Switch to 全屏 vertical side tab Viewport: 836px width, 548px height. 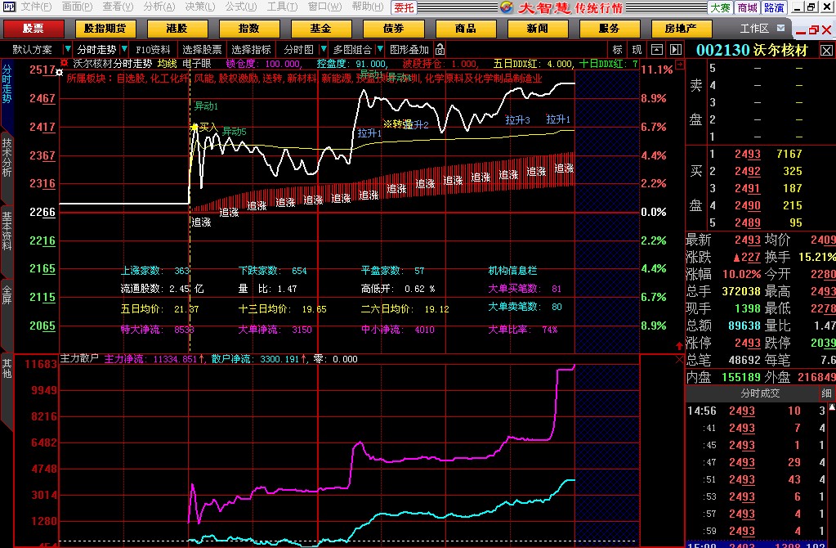[x=7, y=295]
